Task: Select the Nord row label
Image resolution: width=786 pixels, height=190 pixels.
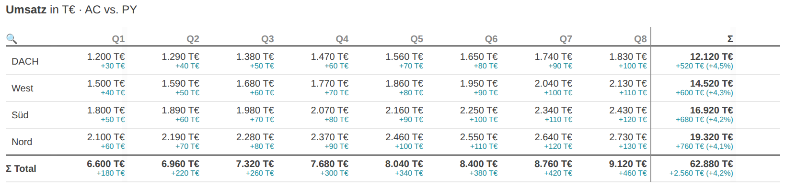Action: (22, 142)
